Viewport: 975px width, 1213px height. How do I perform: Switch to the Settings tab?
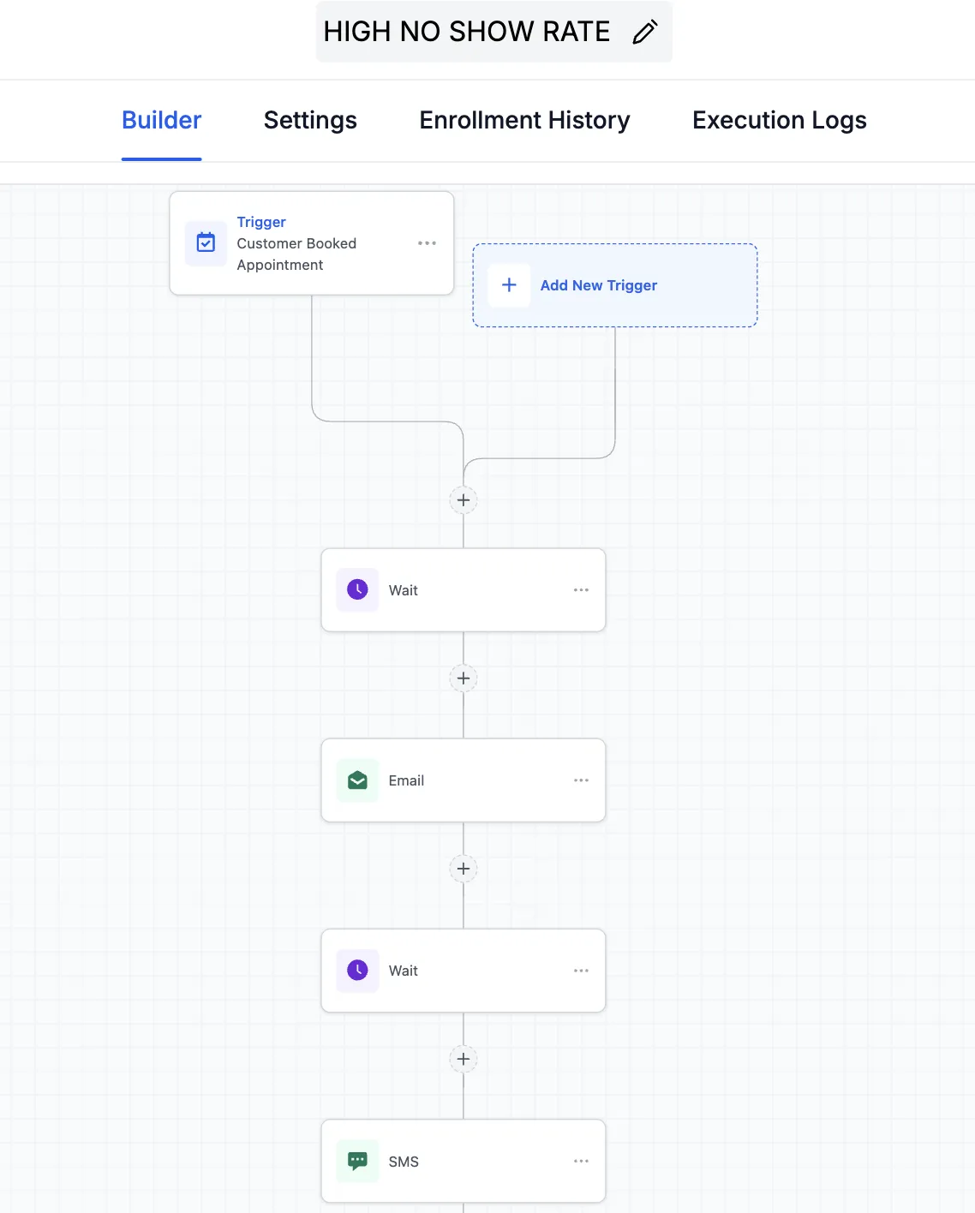(x=310, y=120)
